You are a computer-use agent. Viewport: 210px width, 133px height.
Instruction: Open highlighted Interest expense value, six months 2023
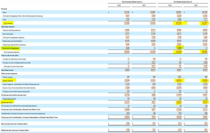click(x=178, y=80)
